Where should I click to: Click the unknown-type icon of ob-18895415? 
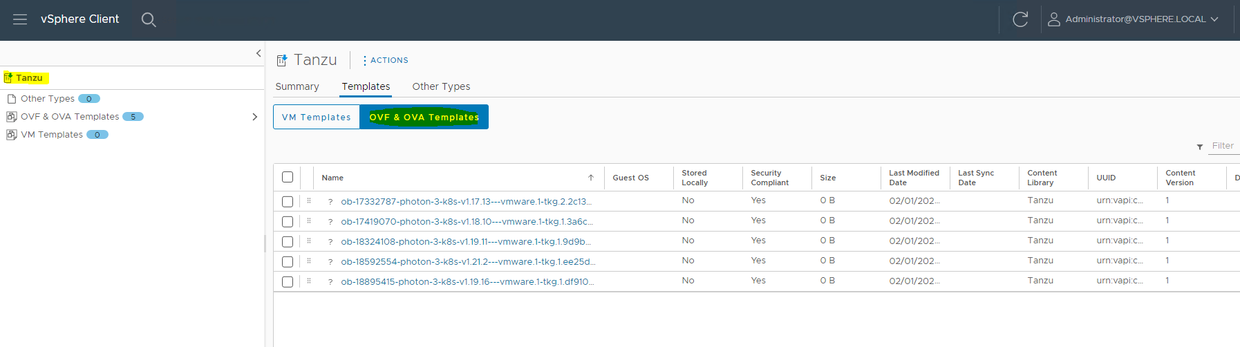pos(330,282)
